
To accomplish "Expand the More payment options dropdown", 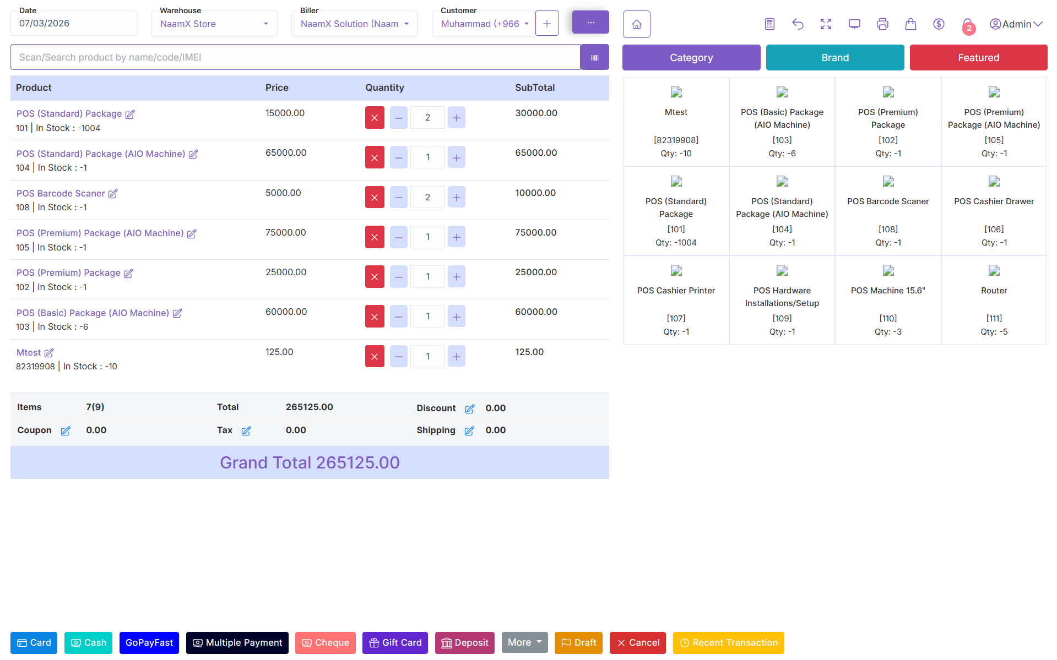I will pos(524,642).
